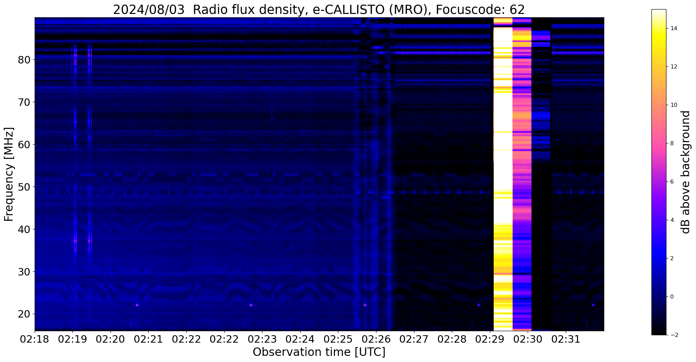Click the 'Frequency [MHz]' y-axis label
Viewport: 696px width, 362px height.
click(x=9, y=174)
